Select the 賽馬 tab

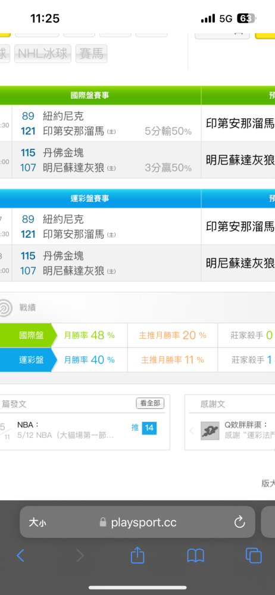[92, 54]
